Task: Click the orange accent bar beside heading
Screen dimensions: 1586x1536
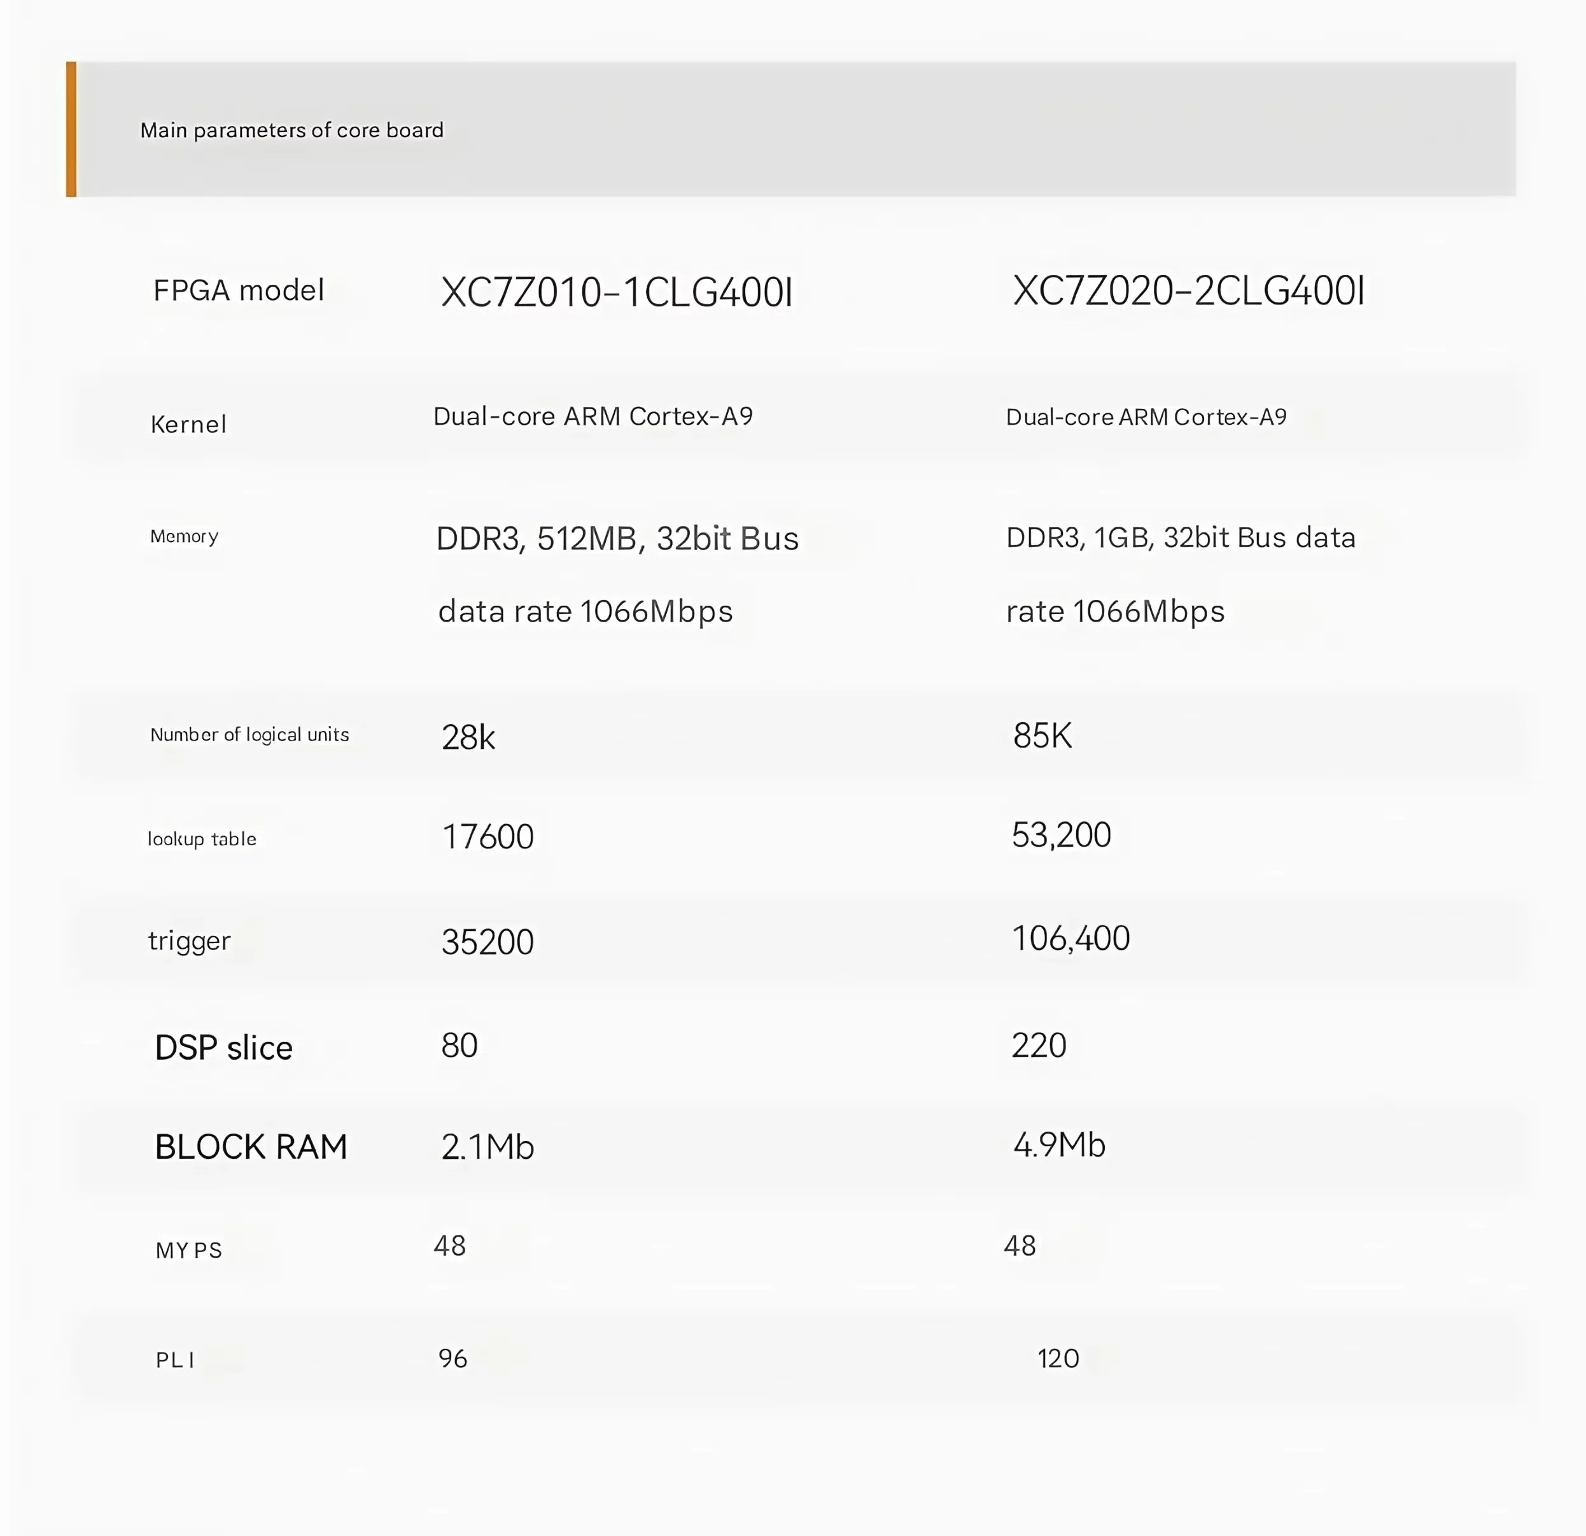Action: click(71, 129)
